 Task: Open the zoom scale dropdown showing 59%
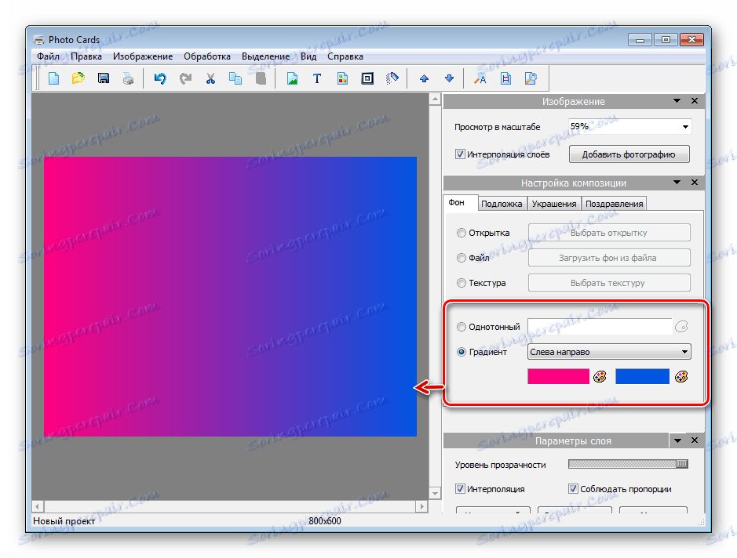(x=684, y=127)
